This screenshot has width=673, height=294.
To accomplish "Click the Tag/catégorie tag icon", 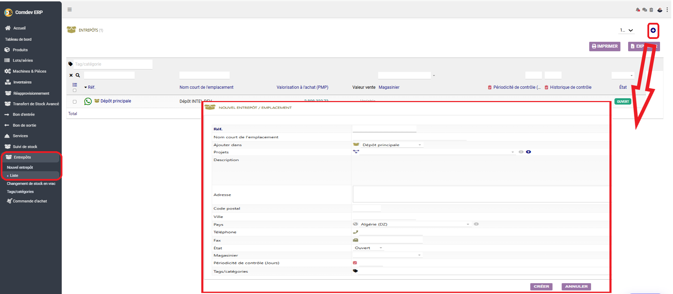I will pyautogui.click(x=70, y=64).
